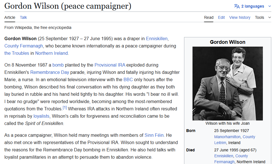Expand the languages dropdown chevron
This screenshot has width=273, height=164.
270,6
